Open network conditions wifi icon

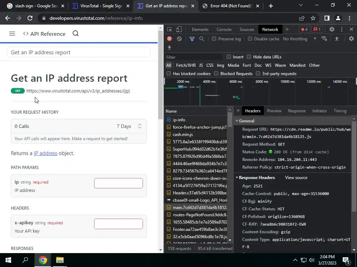point(324,39)
